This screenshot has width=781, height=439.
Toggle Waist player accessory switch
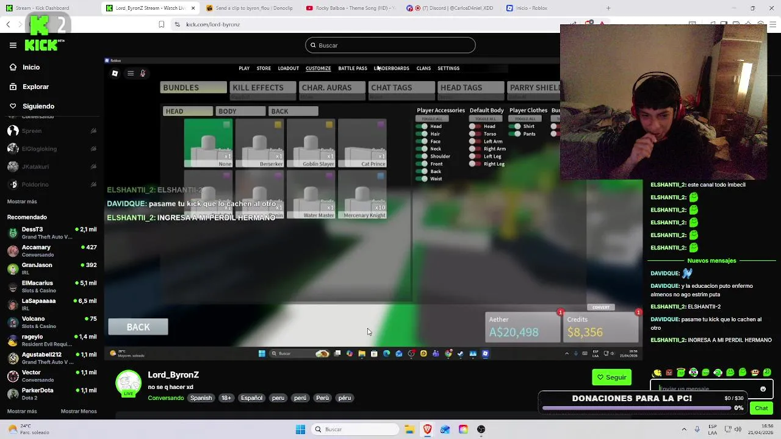pos(422,179)
